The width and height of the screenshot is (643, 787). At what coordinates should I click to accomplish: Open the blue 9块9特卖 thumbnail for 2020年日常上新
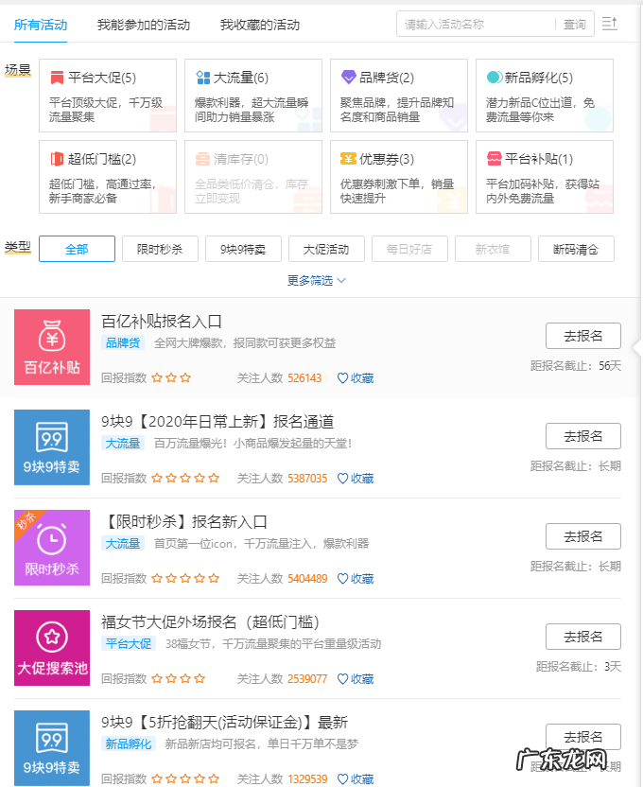point(52,447)
